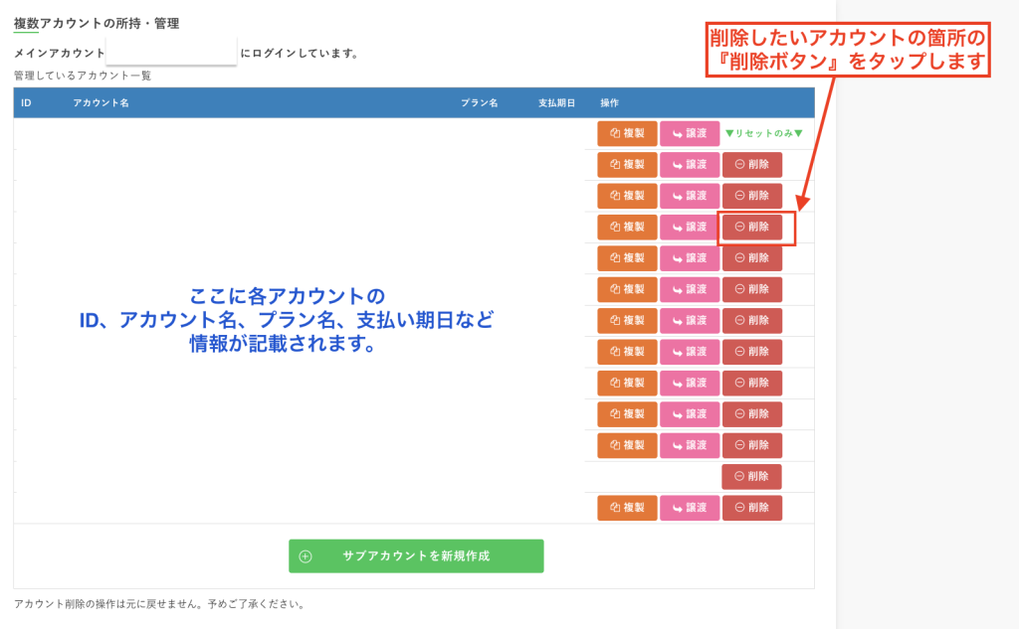Click 譲渡 in the last account row
The image size is (1019, 629).
pos(690,508)
